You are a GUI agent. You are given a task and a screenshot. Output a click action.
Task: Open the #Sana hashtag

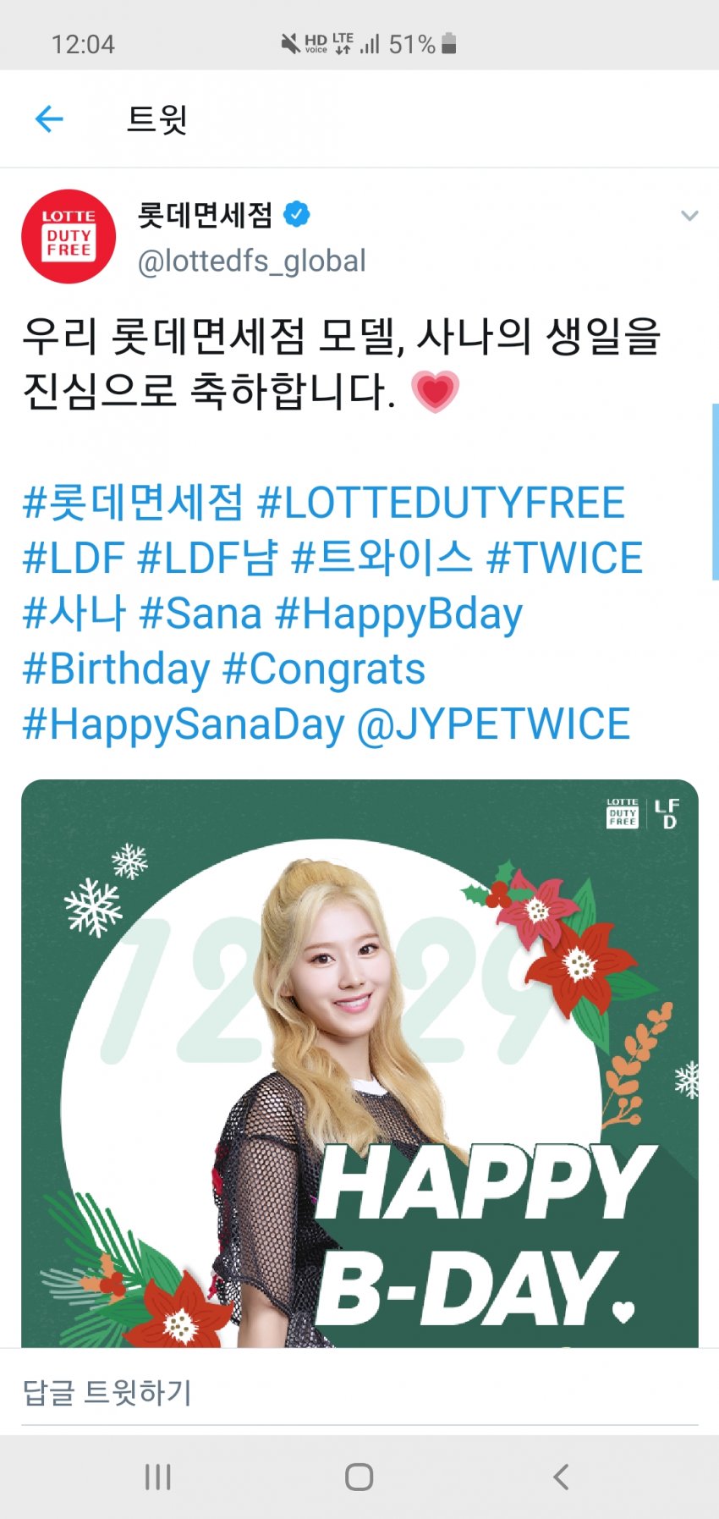[200, 614]
